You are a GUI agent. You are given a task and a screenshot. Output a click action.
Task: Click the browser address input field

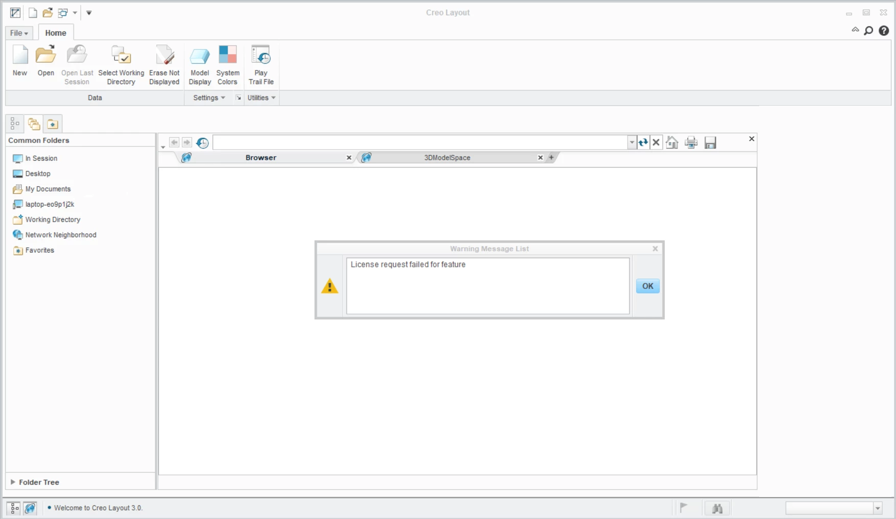(x=420, y=142)
